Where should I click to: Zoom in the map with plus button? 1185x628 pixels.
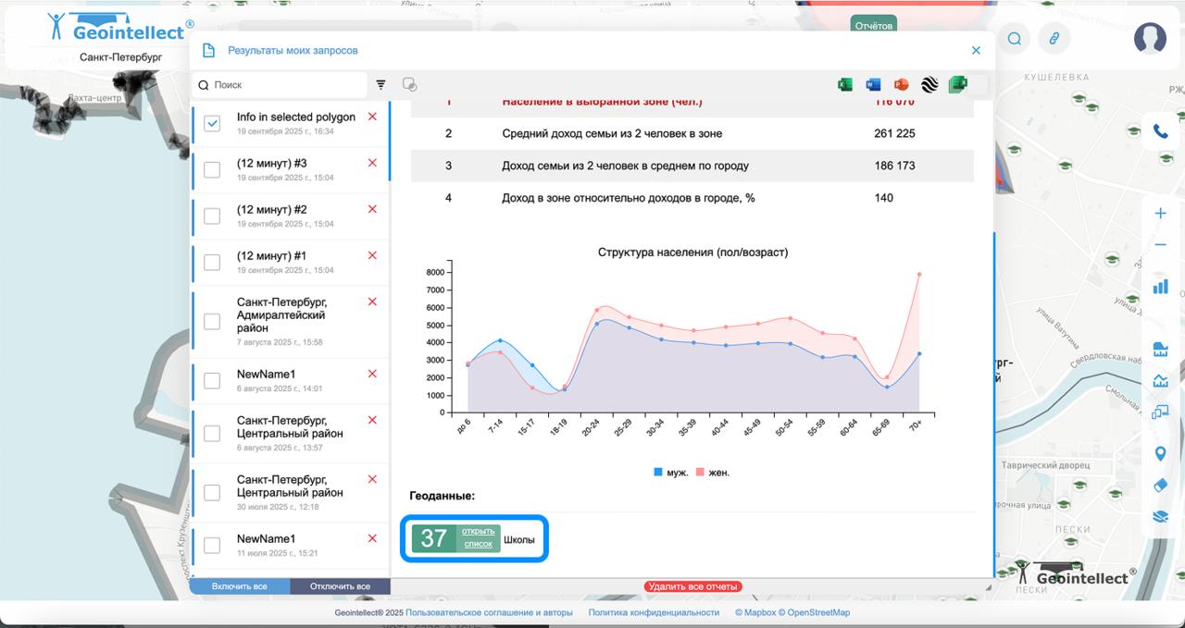tap(1160, 214)
